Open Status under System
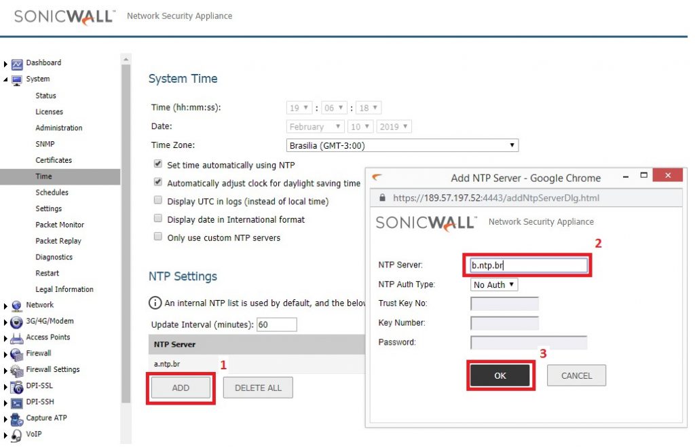This screenshot has height=448, width=695. (x=45, y=96)
